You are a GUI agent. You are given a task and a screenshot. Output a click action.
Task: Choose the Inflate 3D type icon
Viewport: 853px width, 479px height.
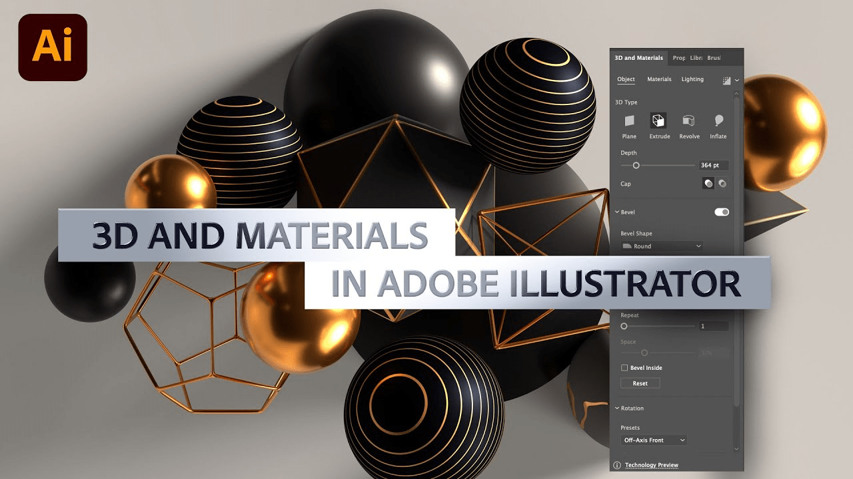point(718,120)
